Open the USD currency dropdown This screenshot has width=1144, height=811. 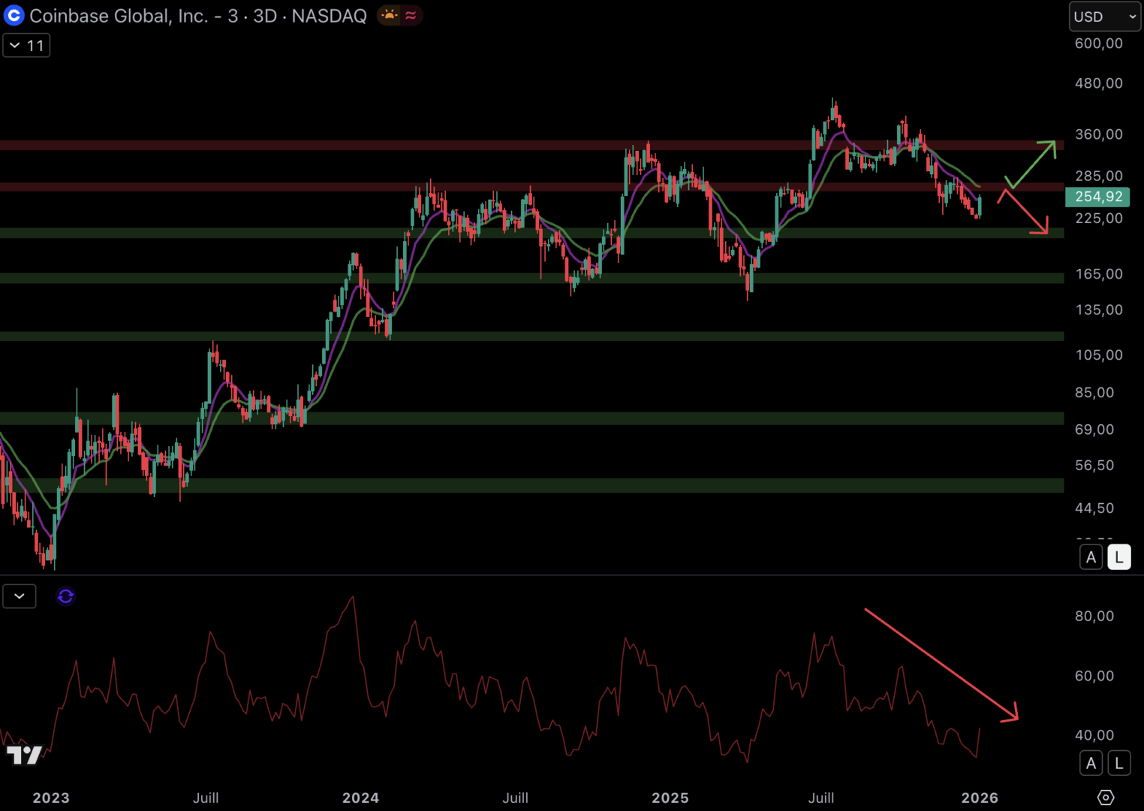tap(1104, 17)
